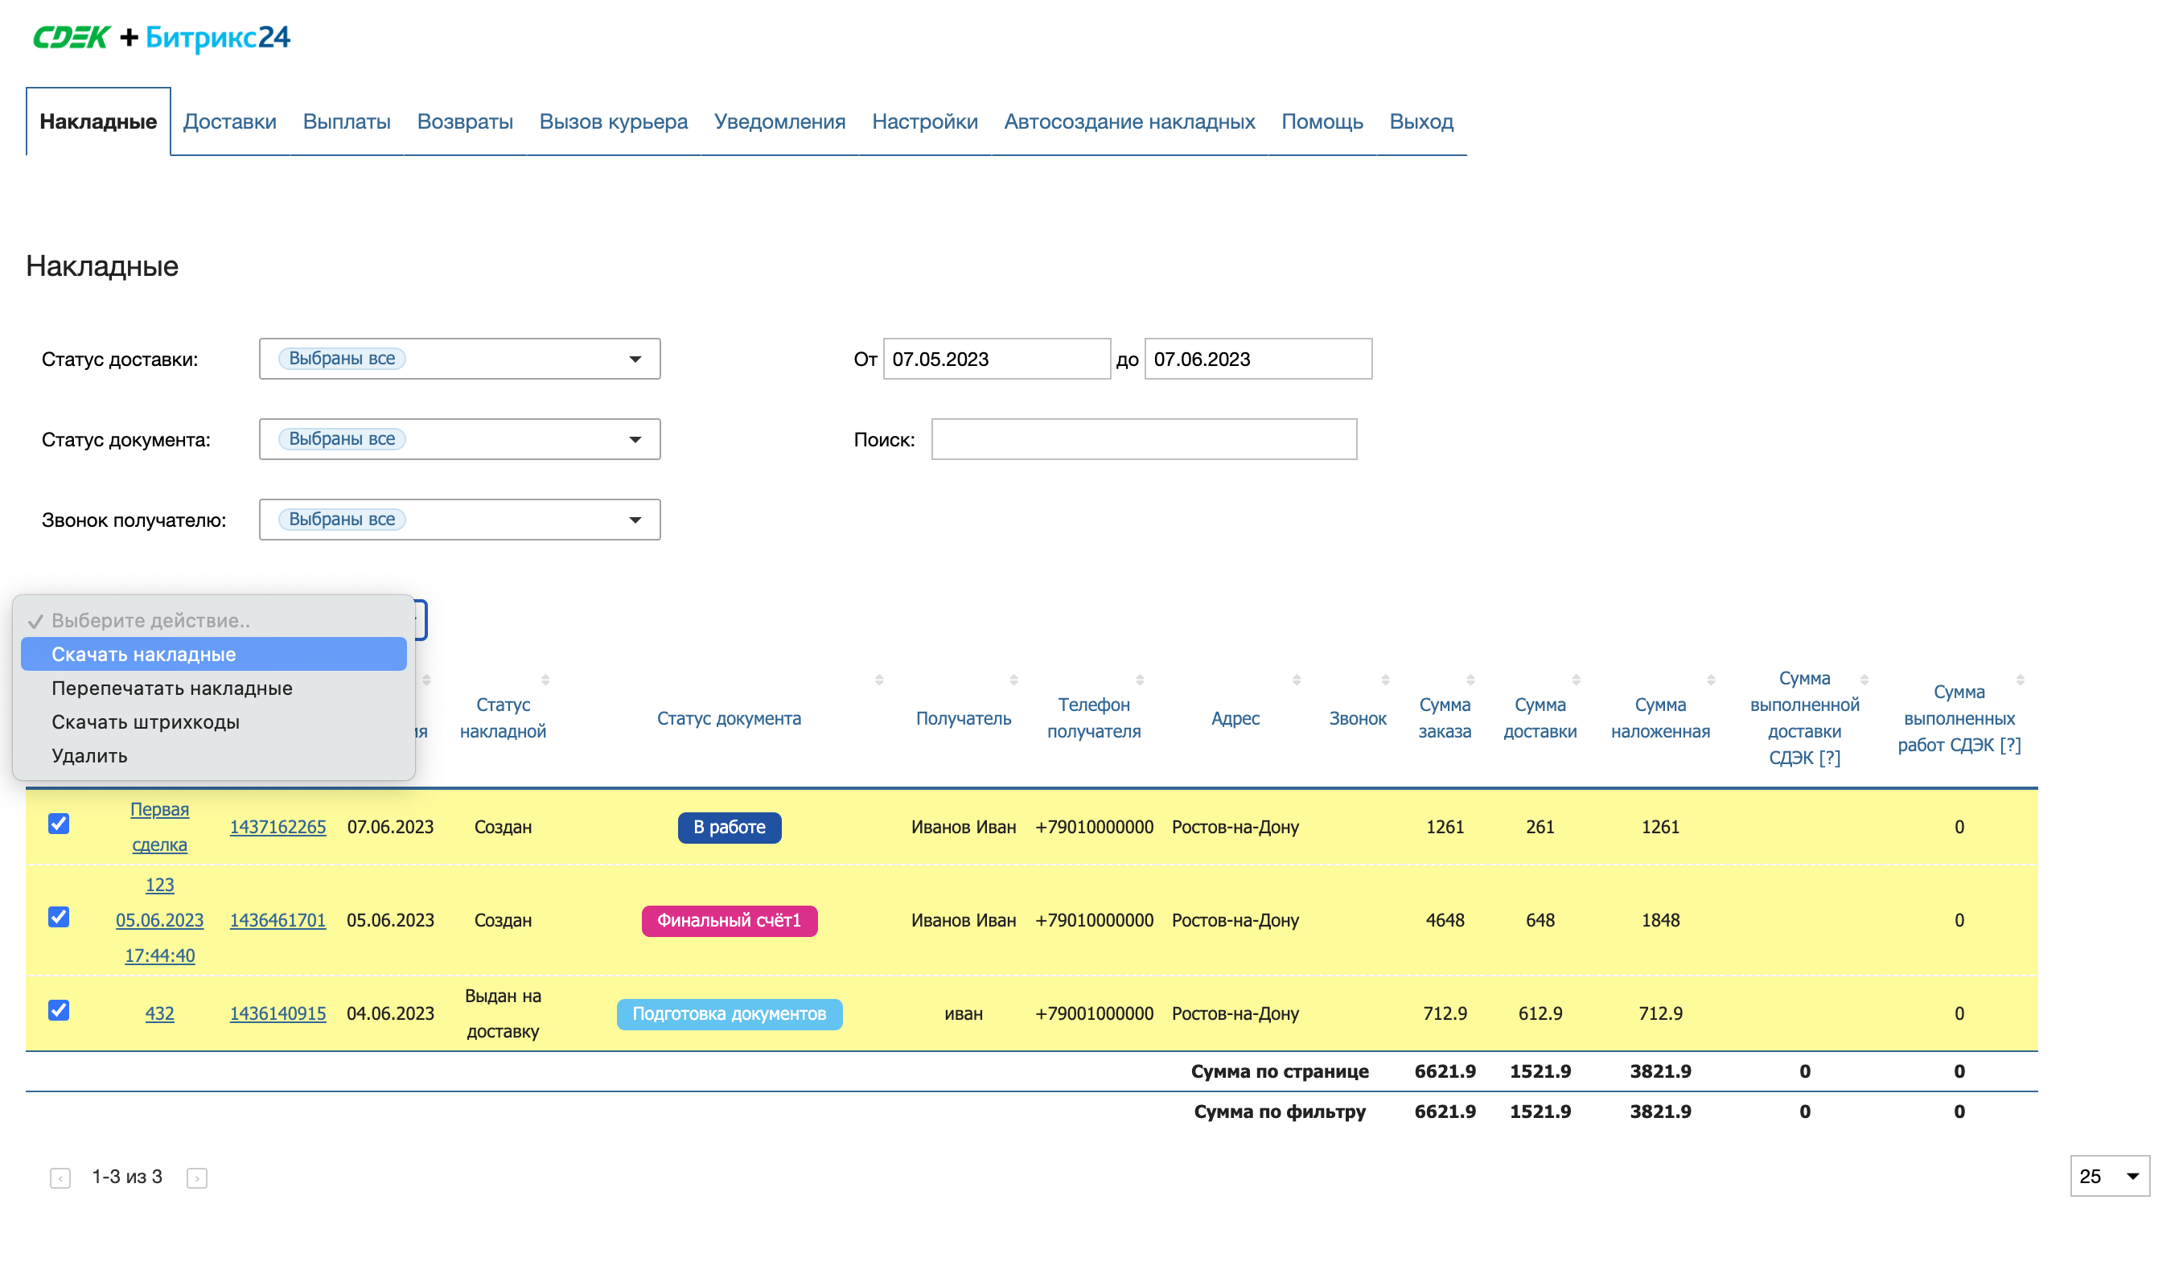Toggle checkbox for deal 432 row
This screenshot has height=1274, width=2183.
point(59,1011)
